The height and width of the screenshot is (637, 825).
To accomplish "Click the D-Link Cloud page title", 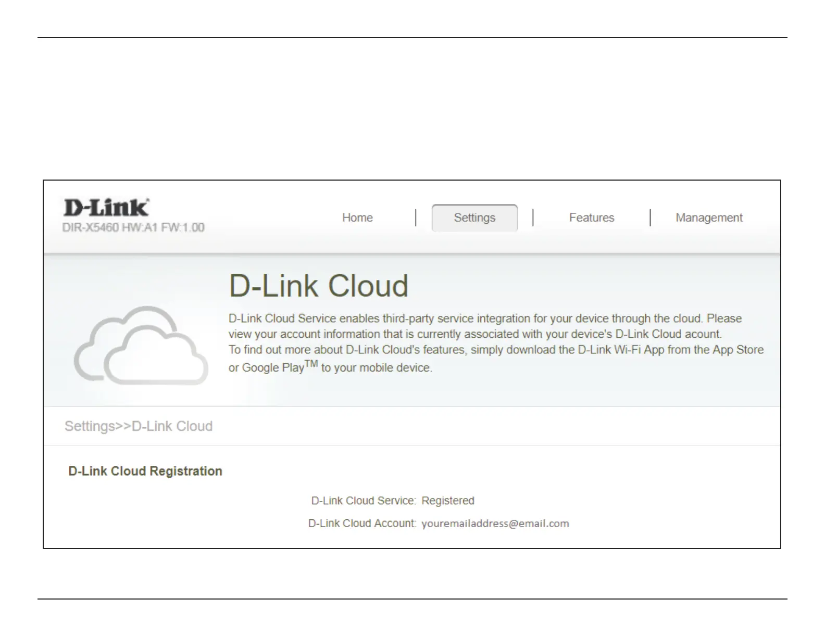I will 319,286.
